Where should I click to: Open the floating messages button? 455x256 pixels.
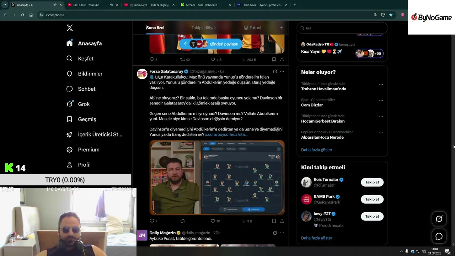439,236
